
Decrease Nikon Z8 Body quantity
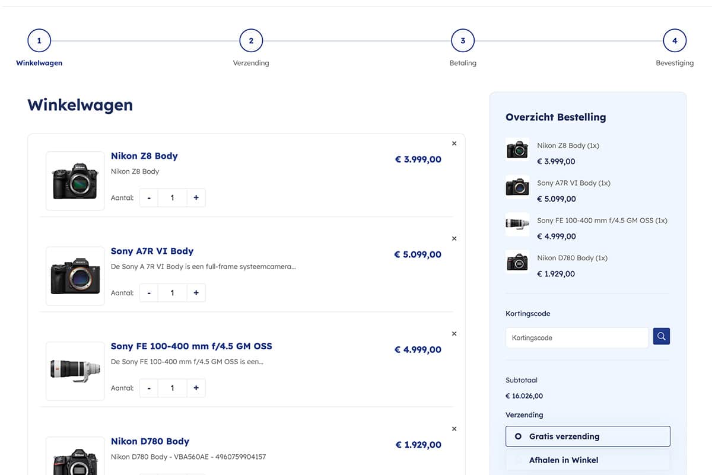click(x=149, y=197)
